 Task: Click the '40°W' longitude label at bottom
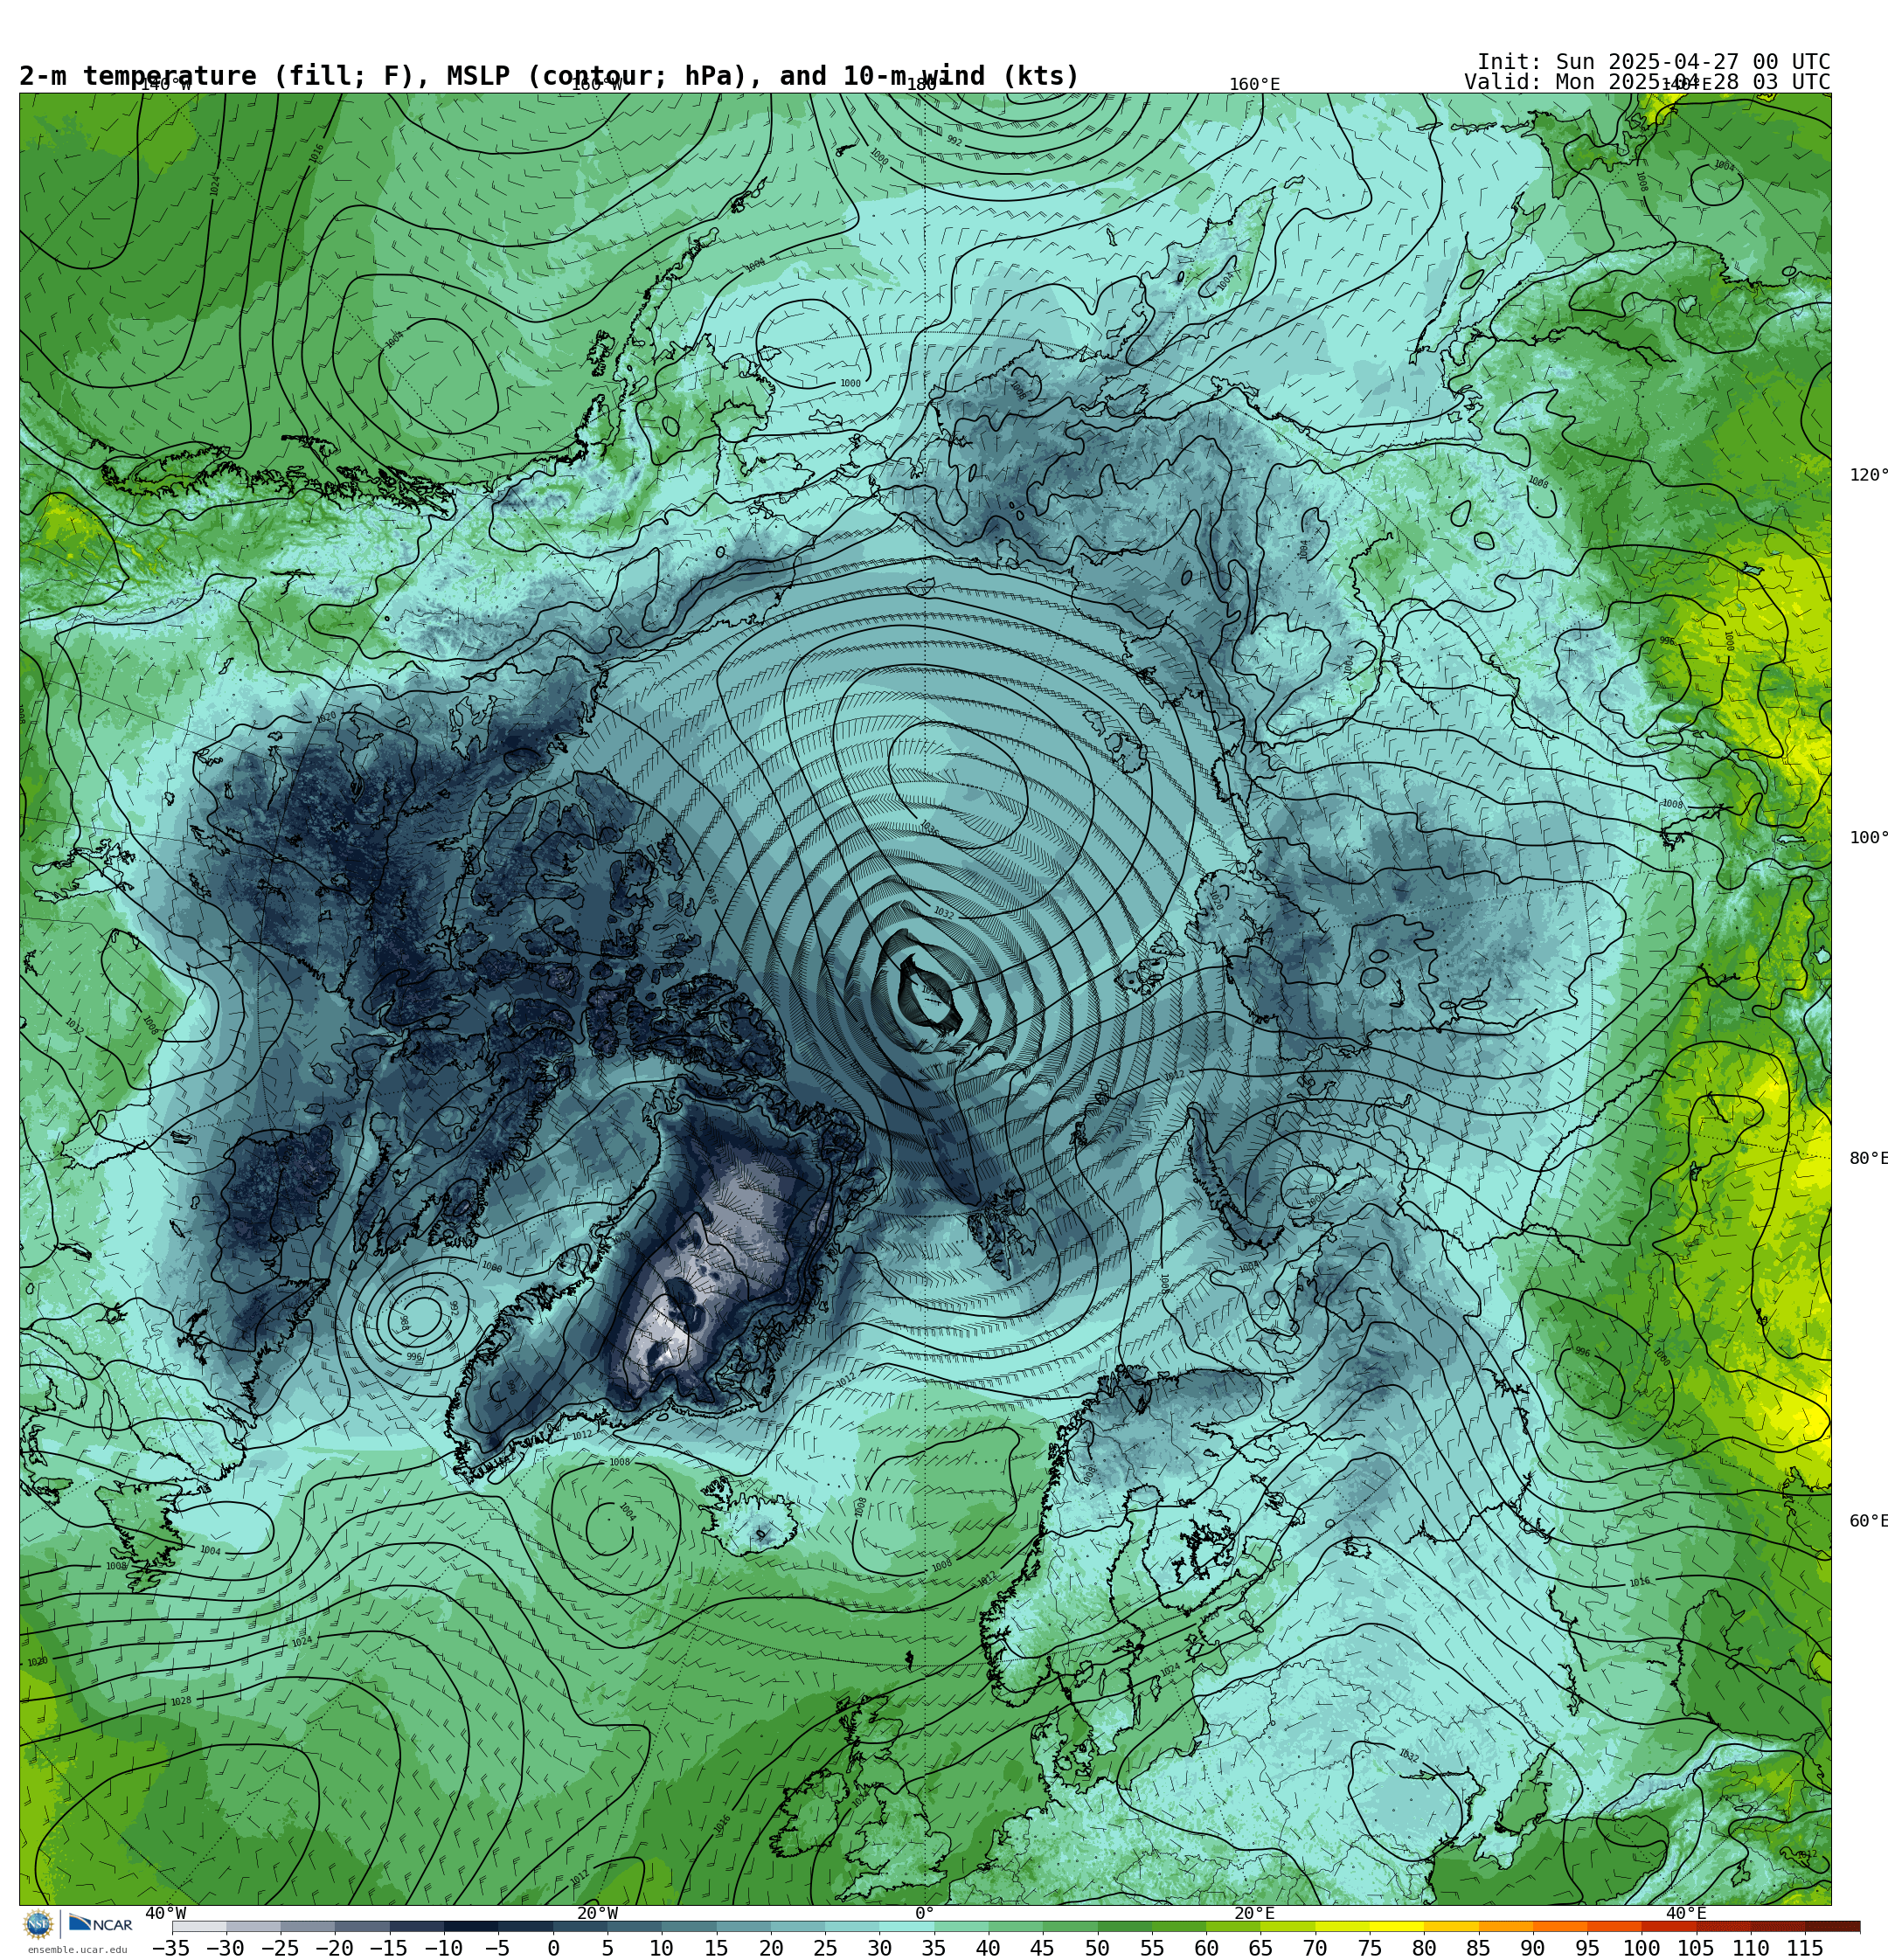pos(165,1913)
